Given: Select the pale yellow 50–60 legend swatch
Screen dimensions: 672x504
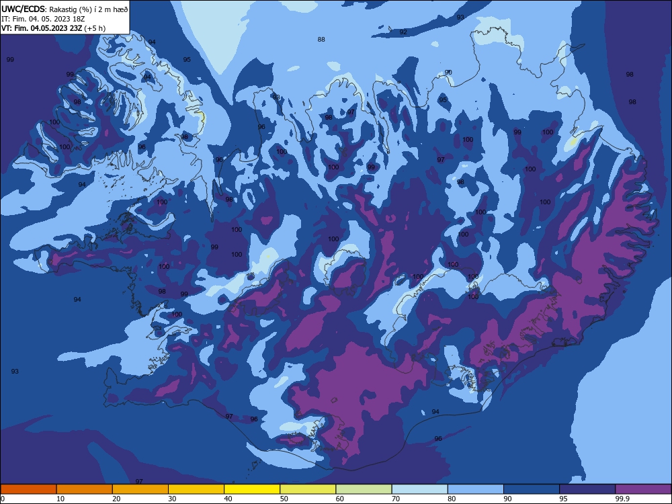Looking at the screenshot, I should 308,489.
